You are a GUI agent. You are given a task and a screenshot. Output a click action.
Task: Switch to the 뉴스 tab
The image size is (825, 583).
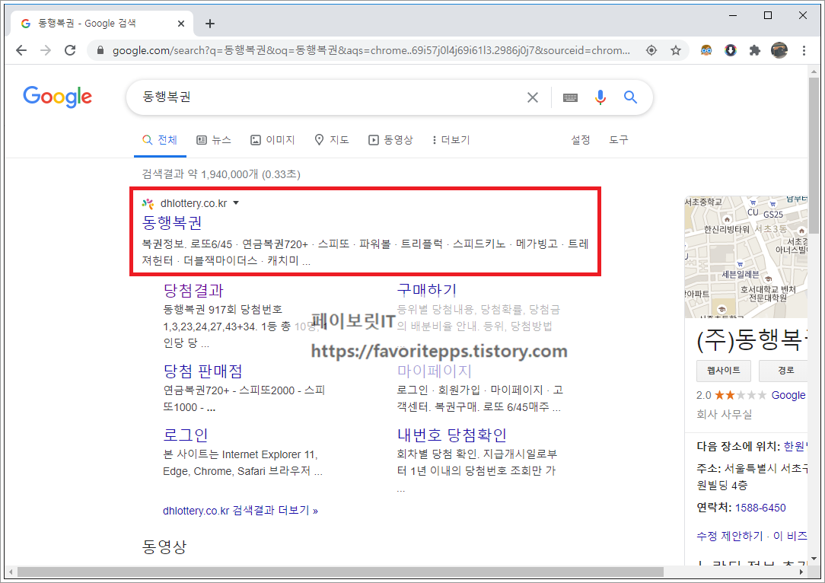pos(214,140)
